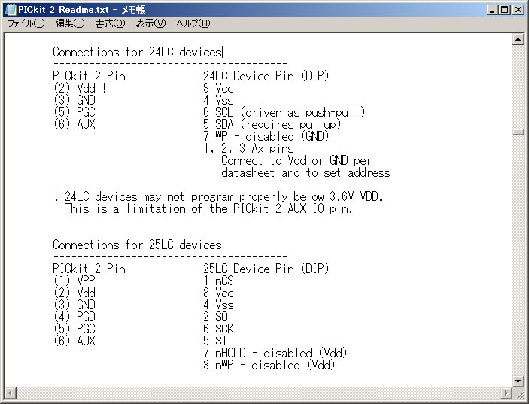Close the PICkit 2 Readme window
This screenshot has height=404, width=529.
tap(518, 10)
